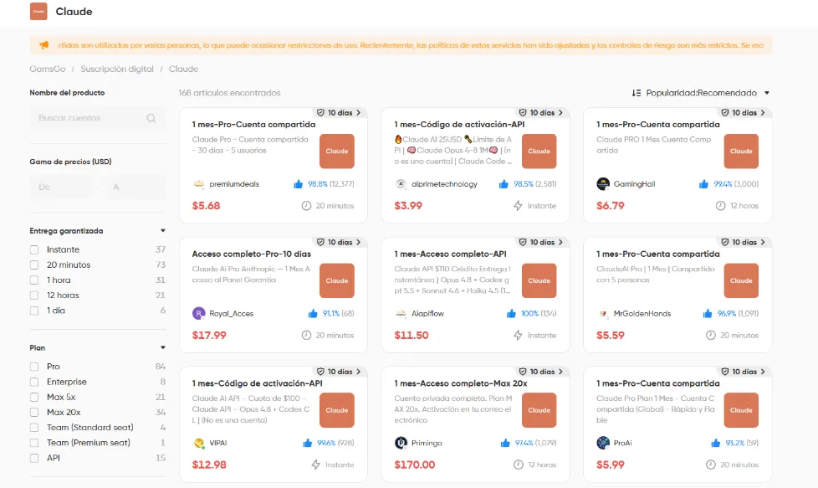The height and width of the screenshot is (488, 818).
Task: Click Royal_Acces seller avatar
Action: [199, 313]
